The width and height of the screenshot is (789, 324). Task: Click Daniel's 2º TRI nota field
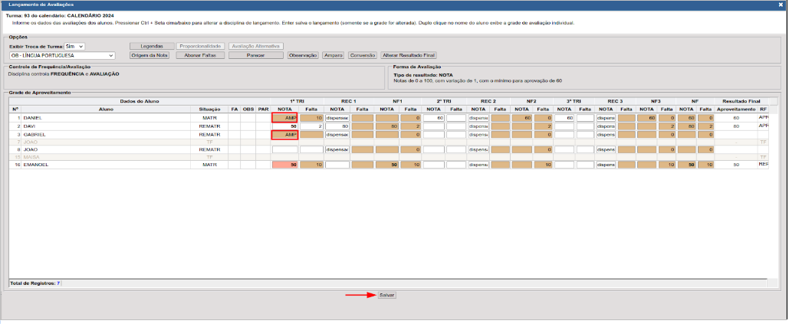coord(433,118)
